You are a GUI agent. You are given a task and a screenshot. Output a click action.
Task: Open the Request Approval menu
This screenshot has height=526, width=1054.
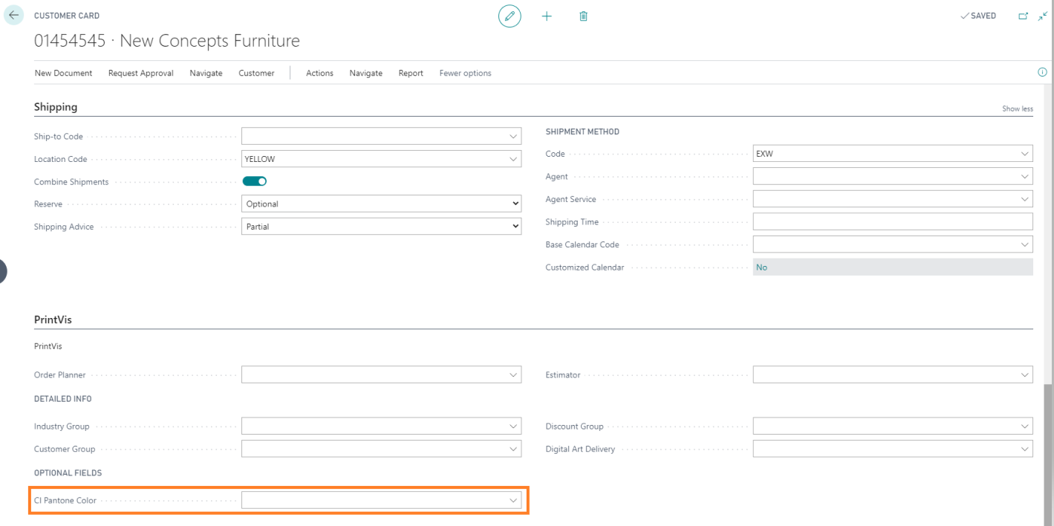pyautogui.click(x=140, y=73)
